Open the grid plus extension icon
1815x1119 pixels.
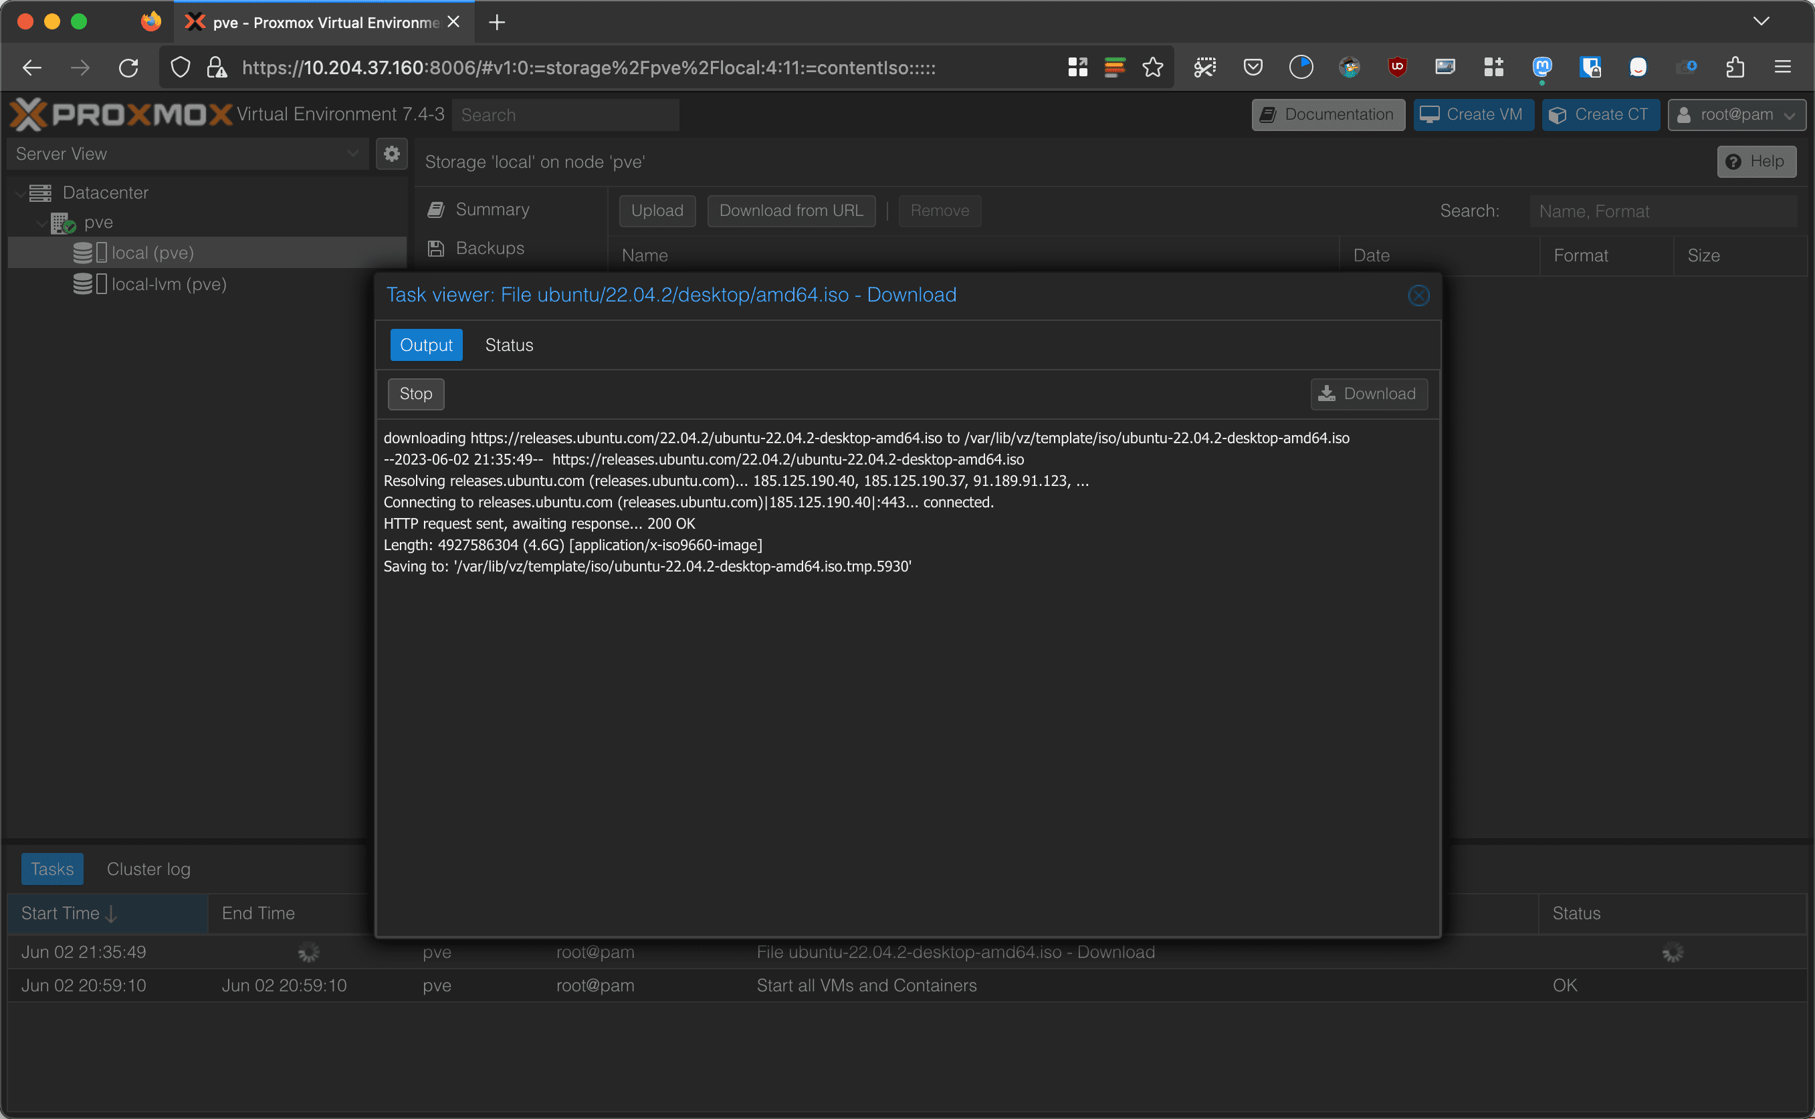[1494, 68]
